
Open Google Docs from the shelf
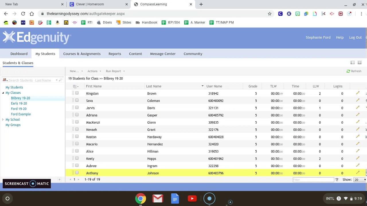175,198
